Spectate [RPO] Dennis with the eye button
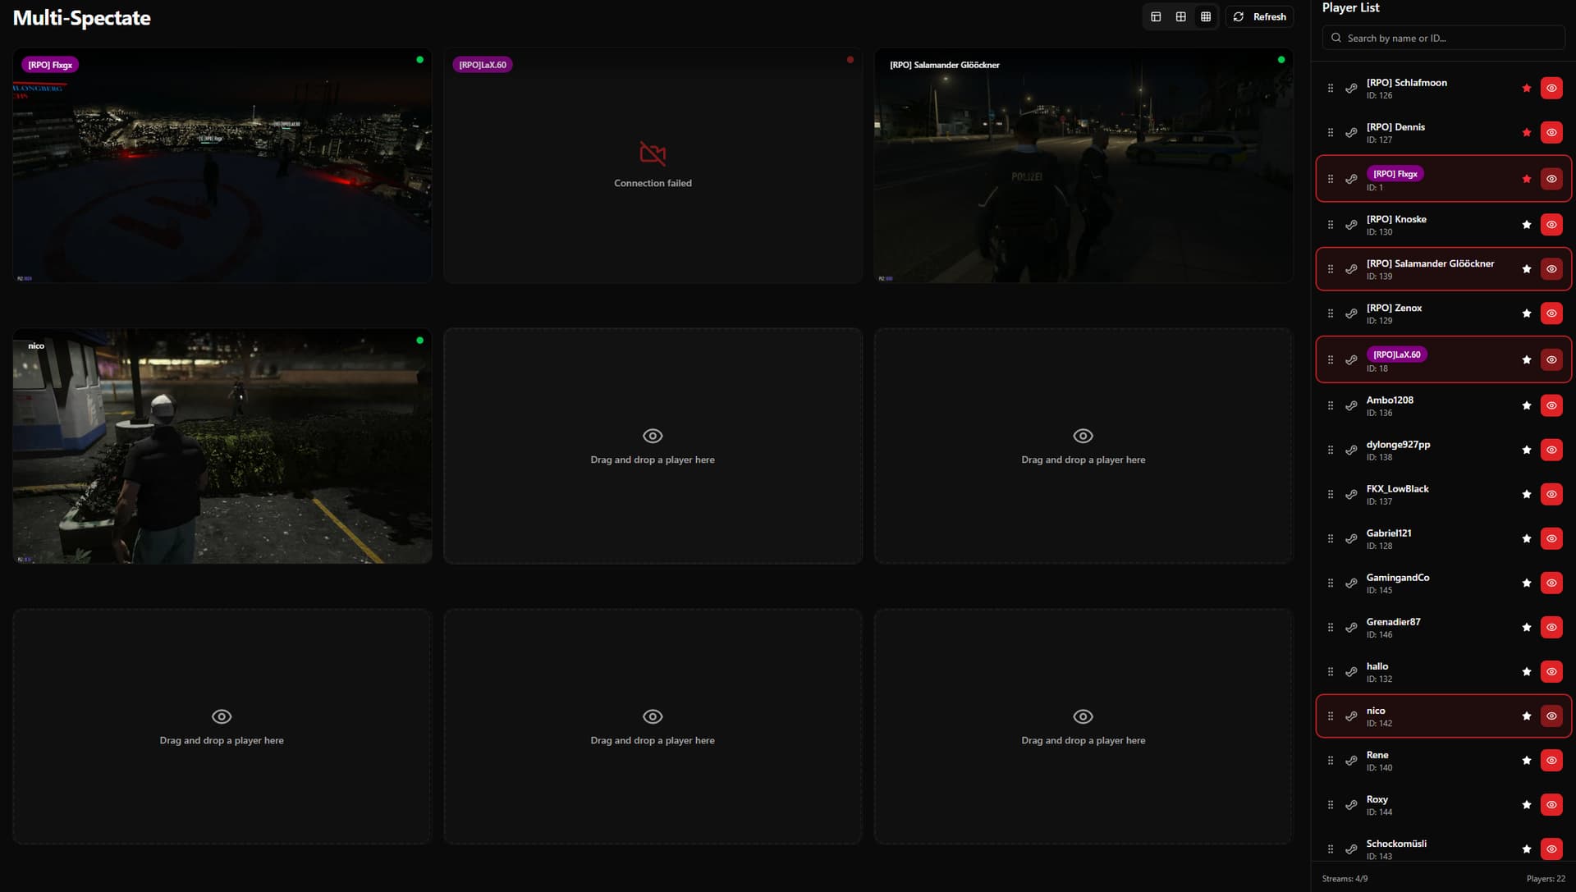Screen dimensions: 1576x892 click(x=1551, y=133)
